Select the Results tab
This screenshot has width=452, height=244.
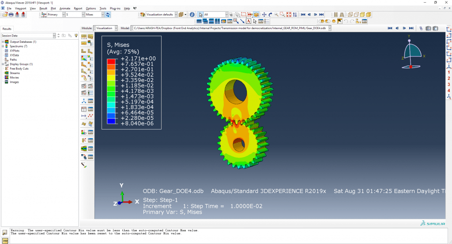coord(7,29)
